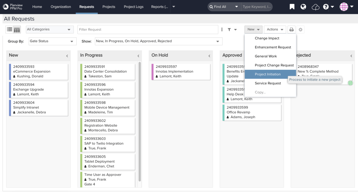Open the bookmarks icon in the header

[x=292, y=7]
